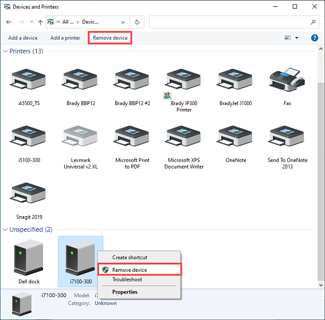
Task: Collapse the Unspecified (2) group
Action: 5,229
